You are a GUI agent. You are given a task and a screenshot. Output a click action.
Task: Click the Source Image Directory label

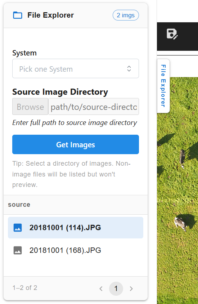(x=60, y=92)
